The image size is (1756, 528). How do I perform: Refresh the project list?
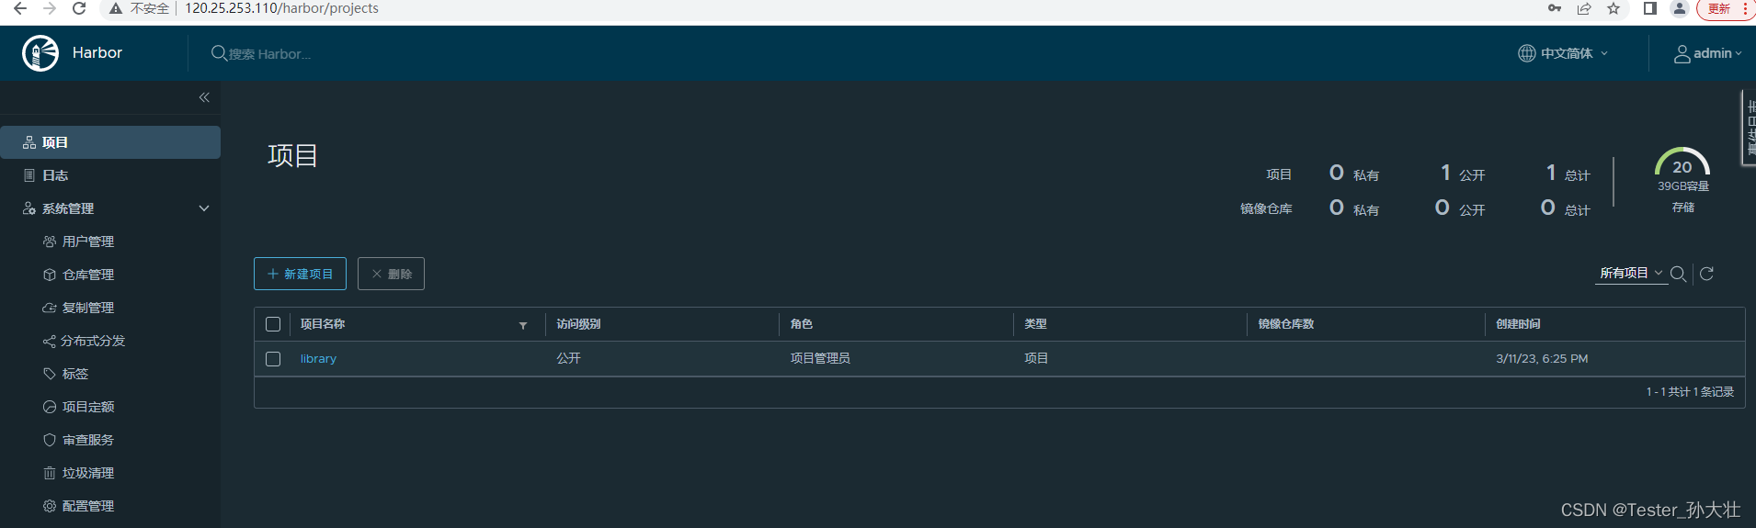pyautogui.click(x=1706, y=274)
